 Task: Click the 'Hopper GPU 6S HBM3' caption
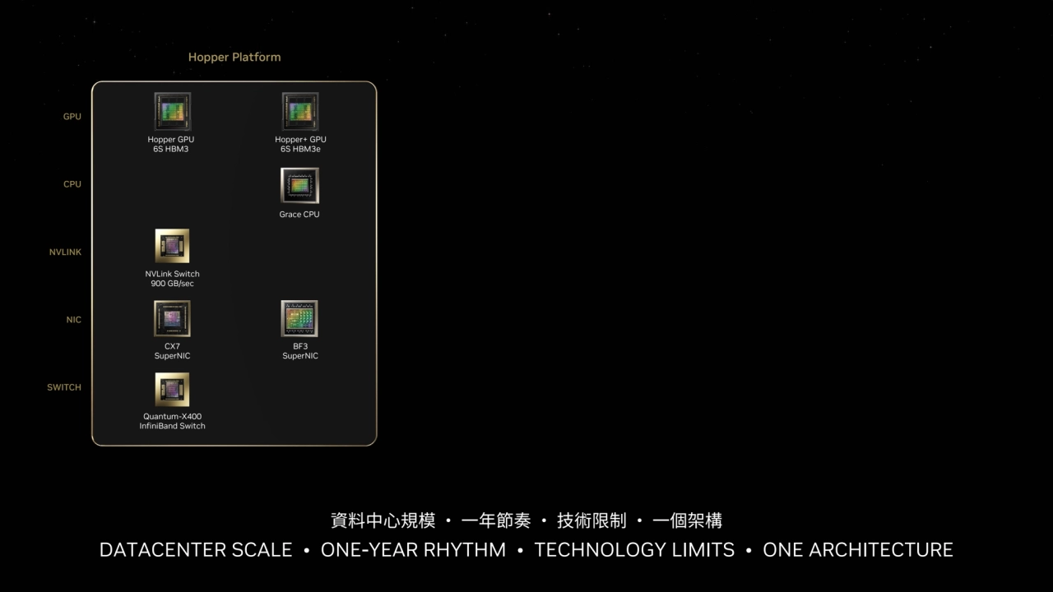(x=171, y=145)
